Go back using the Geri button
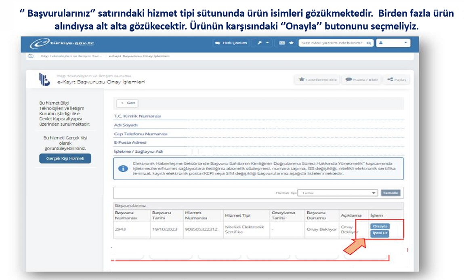The width and height of the screenshot is (464, 280). click(128, 103)
